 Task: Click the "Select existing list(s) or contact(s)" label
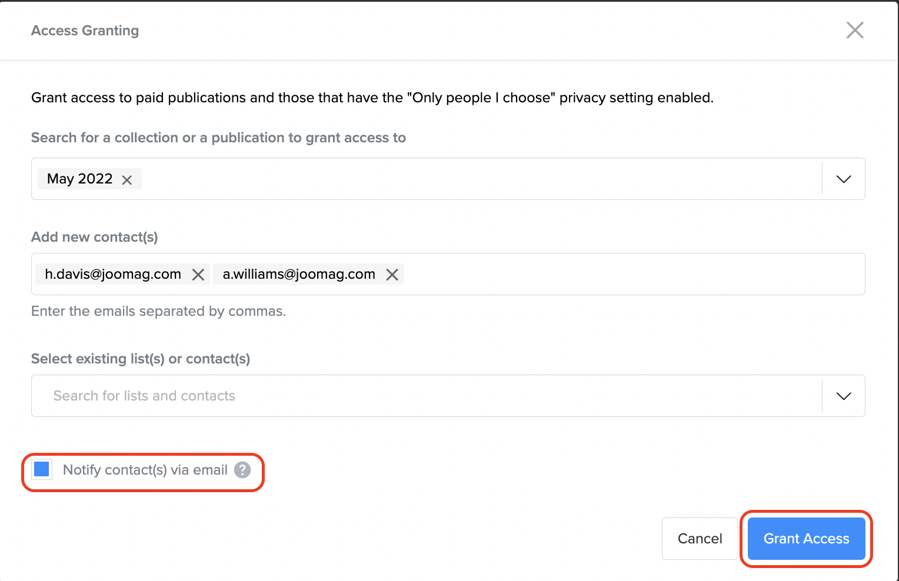[141, 359]
